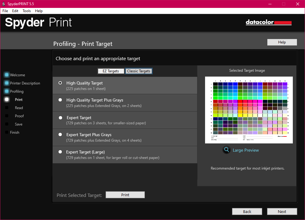Choose the Expert Target radio button
This screenshot has width=305, height=220.
click(61, 118)
